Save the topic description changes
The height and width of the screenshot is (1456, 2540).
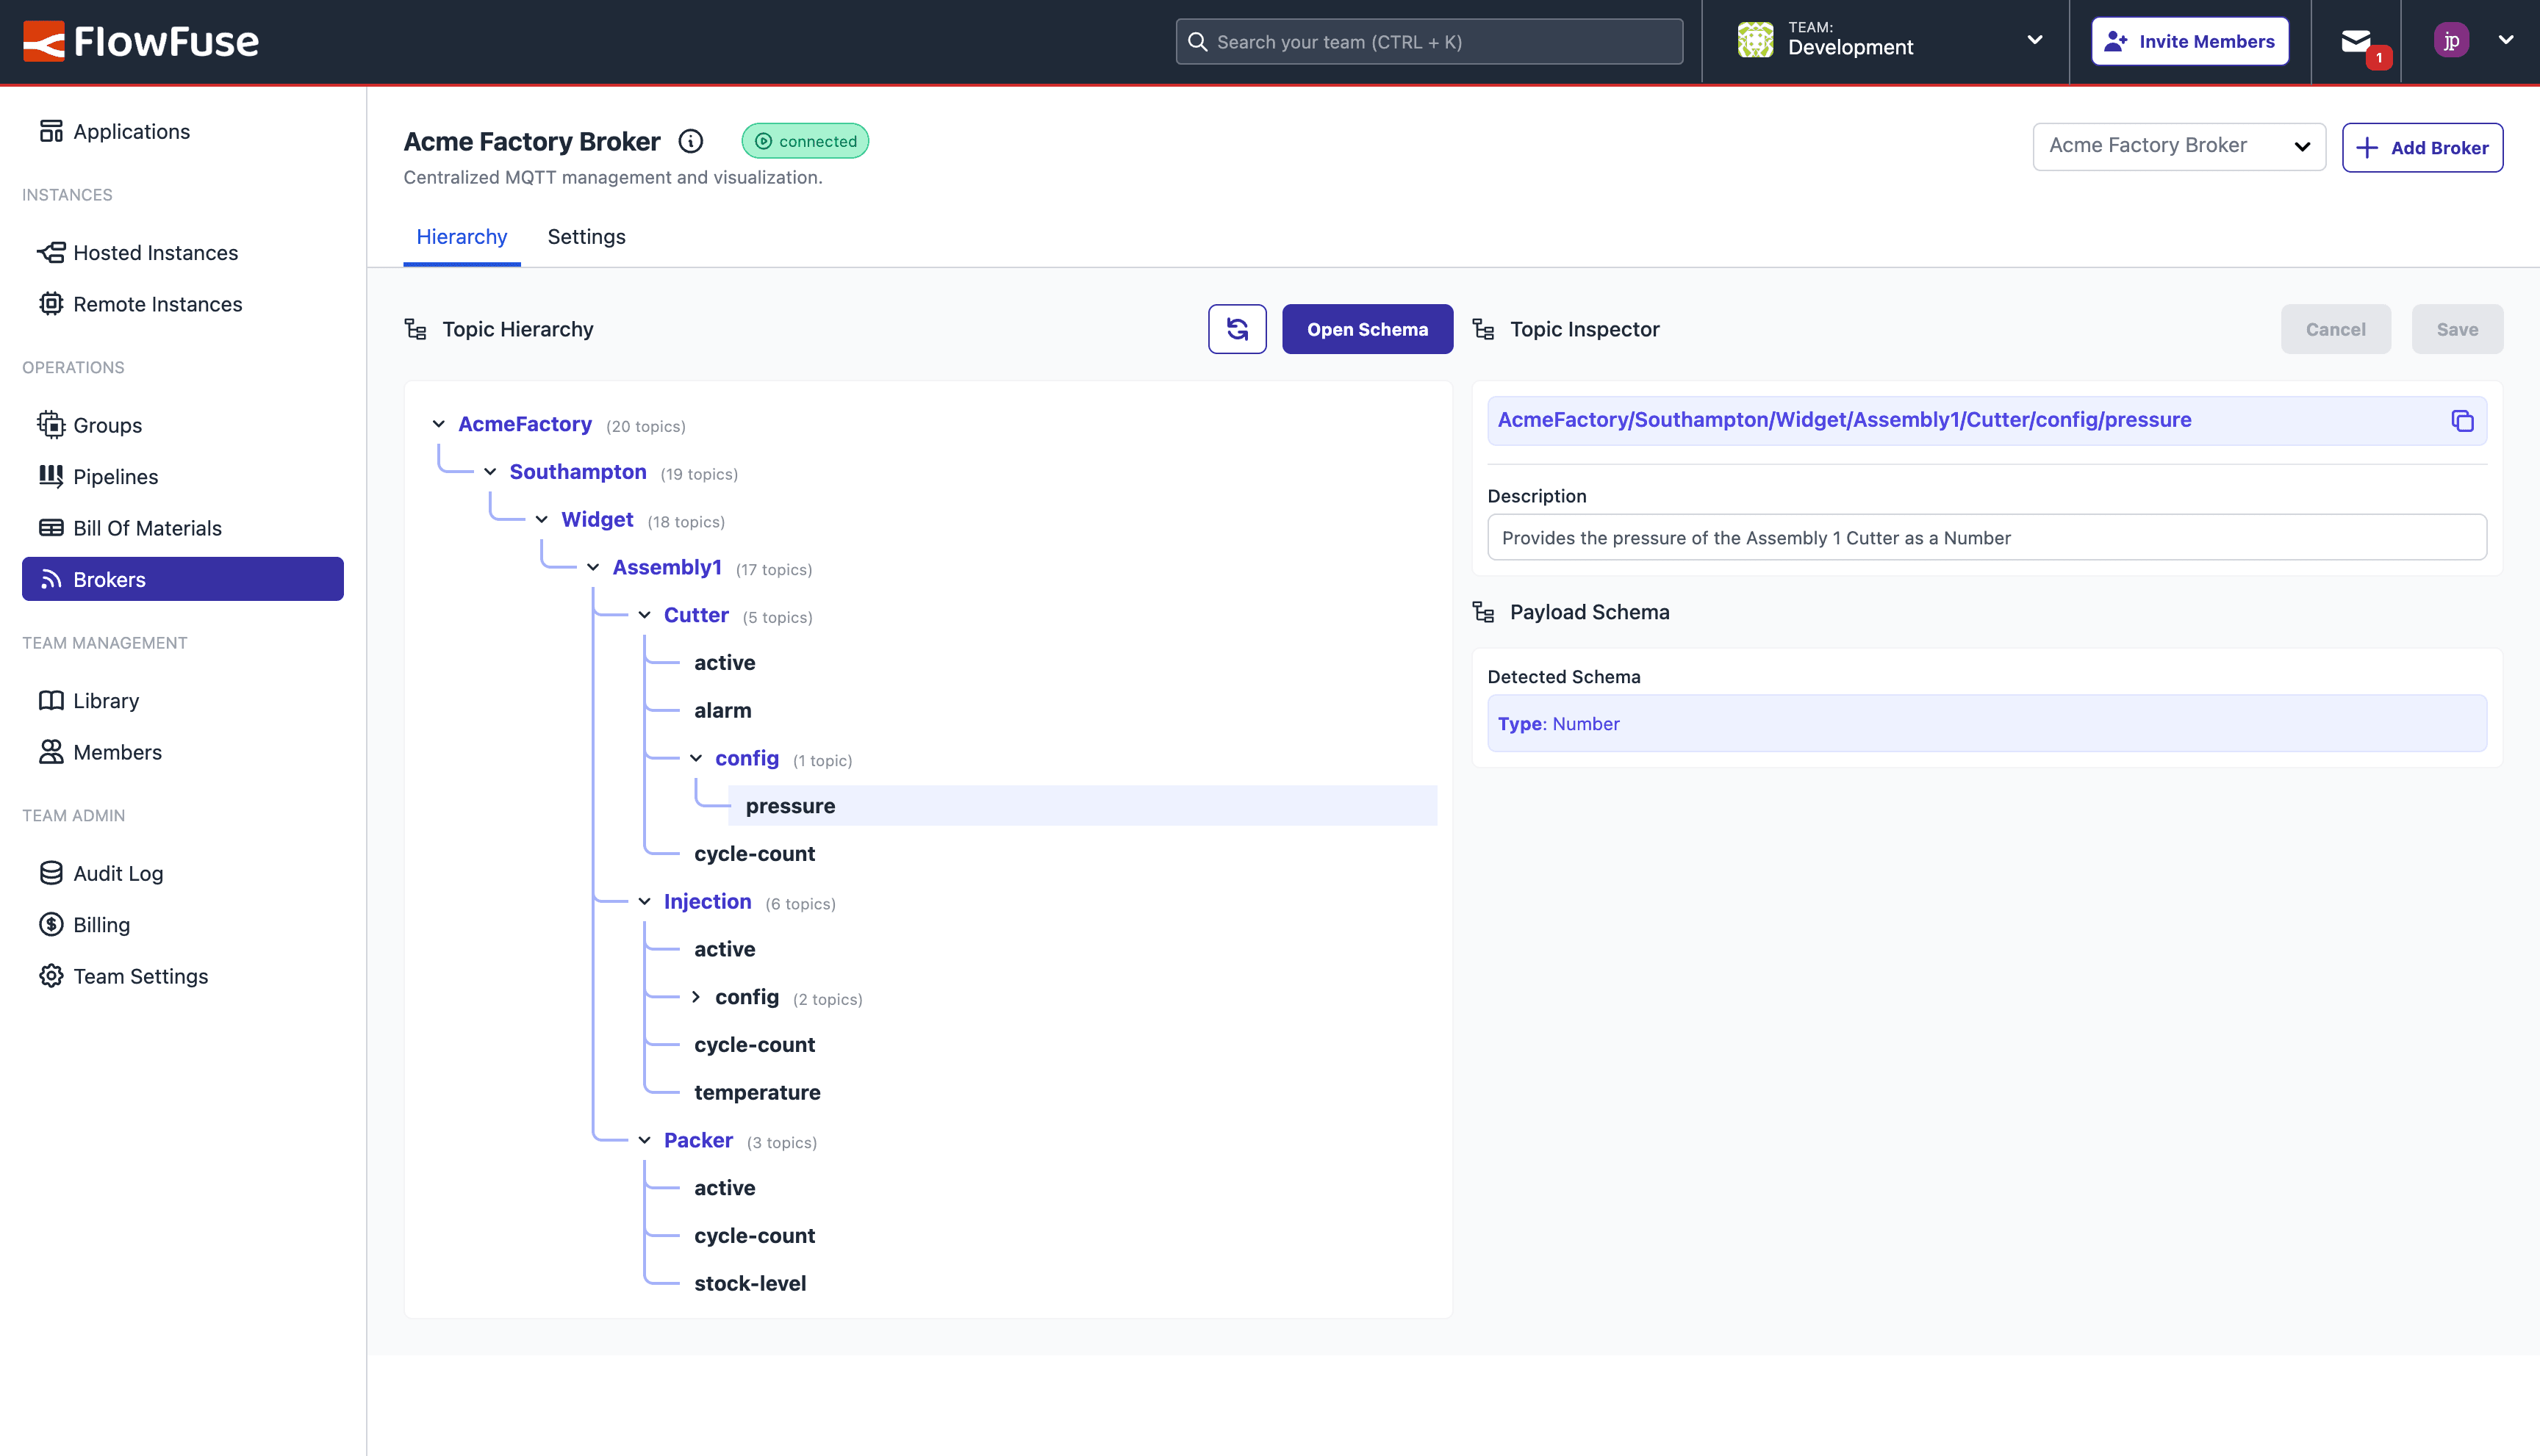point(2457,328)
